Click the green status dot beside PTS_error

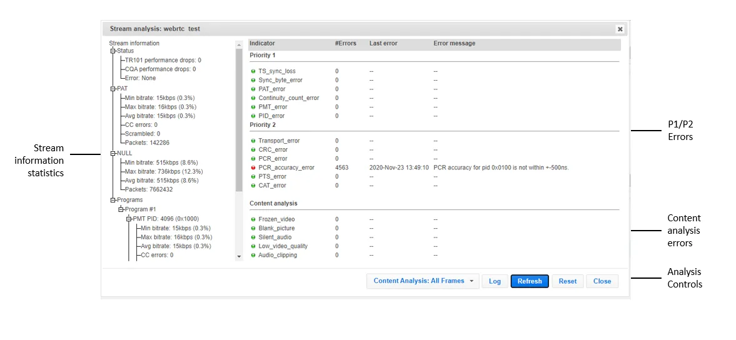[253, 176]
